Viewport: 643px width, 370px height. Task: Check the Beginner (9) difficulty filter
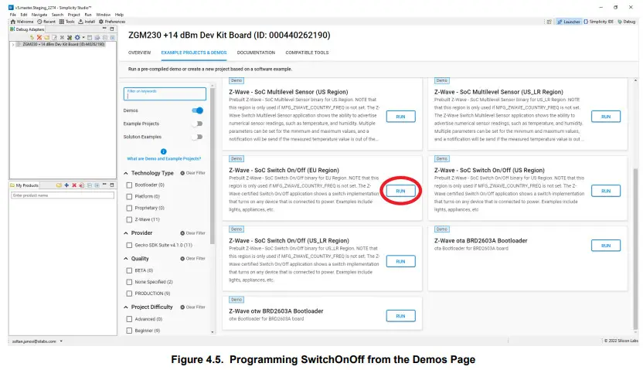click(x=129, y=331)
